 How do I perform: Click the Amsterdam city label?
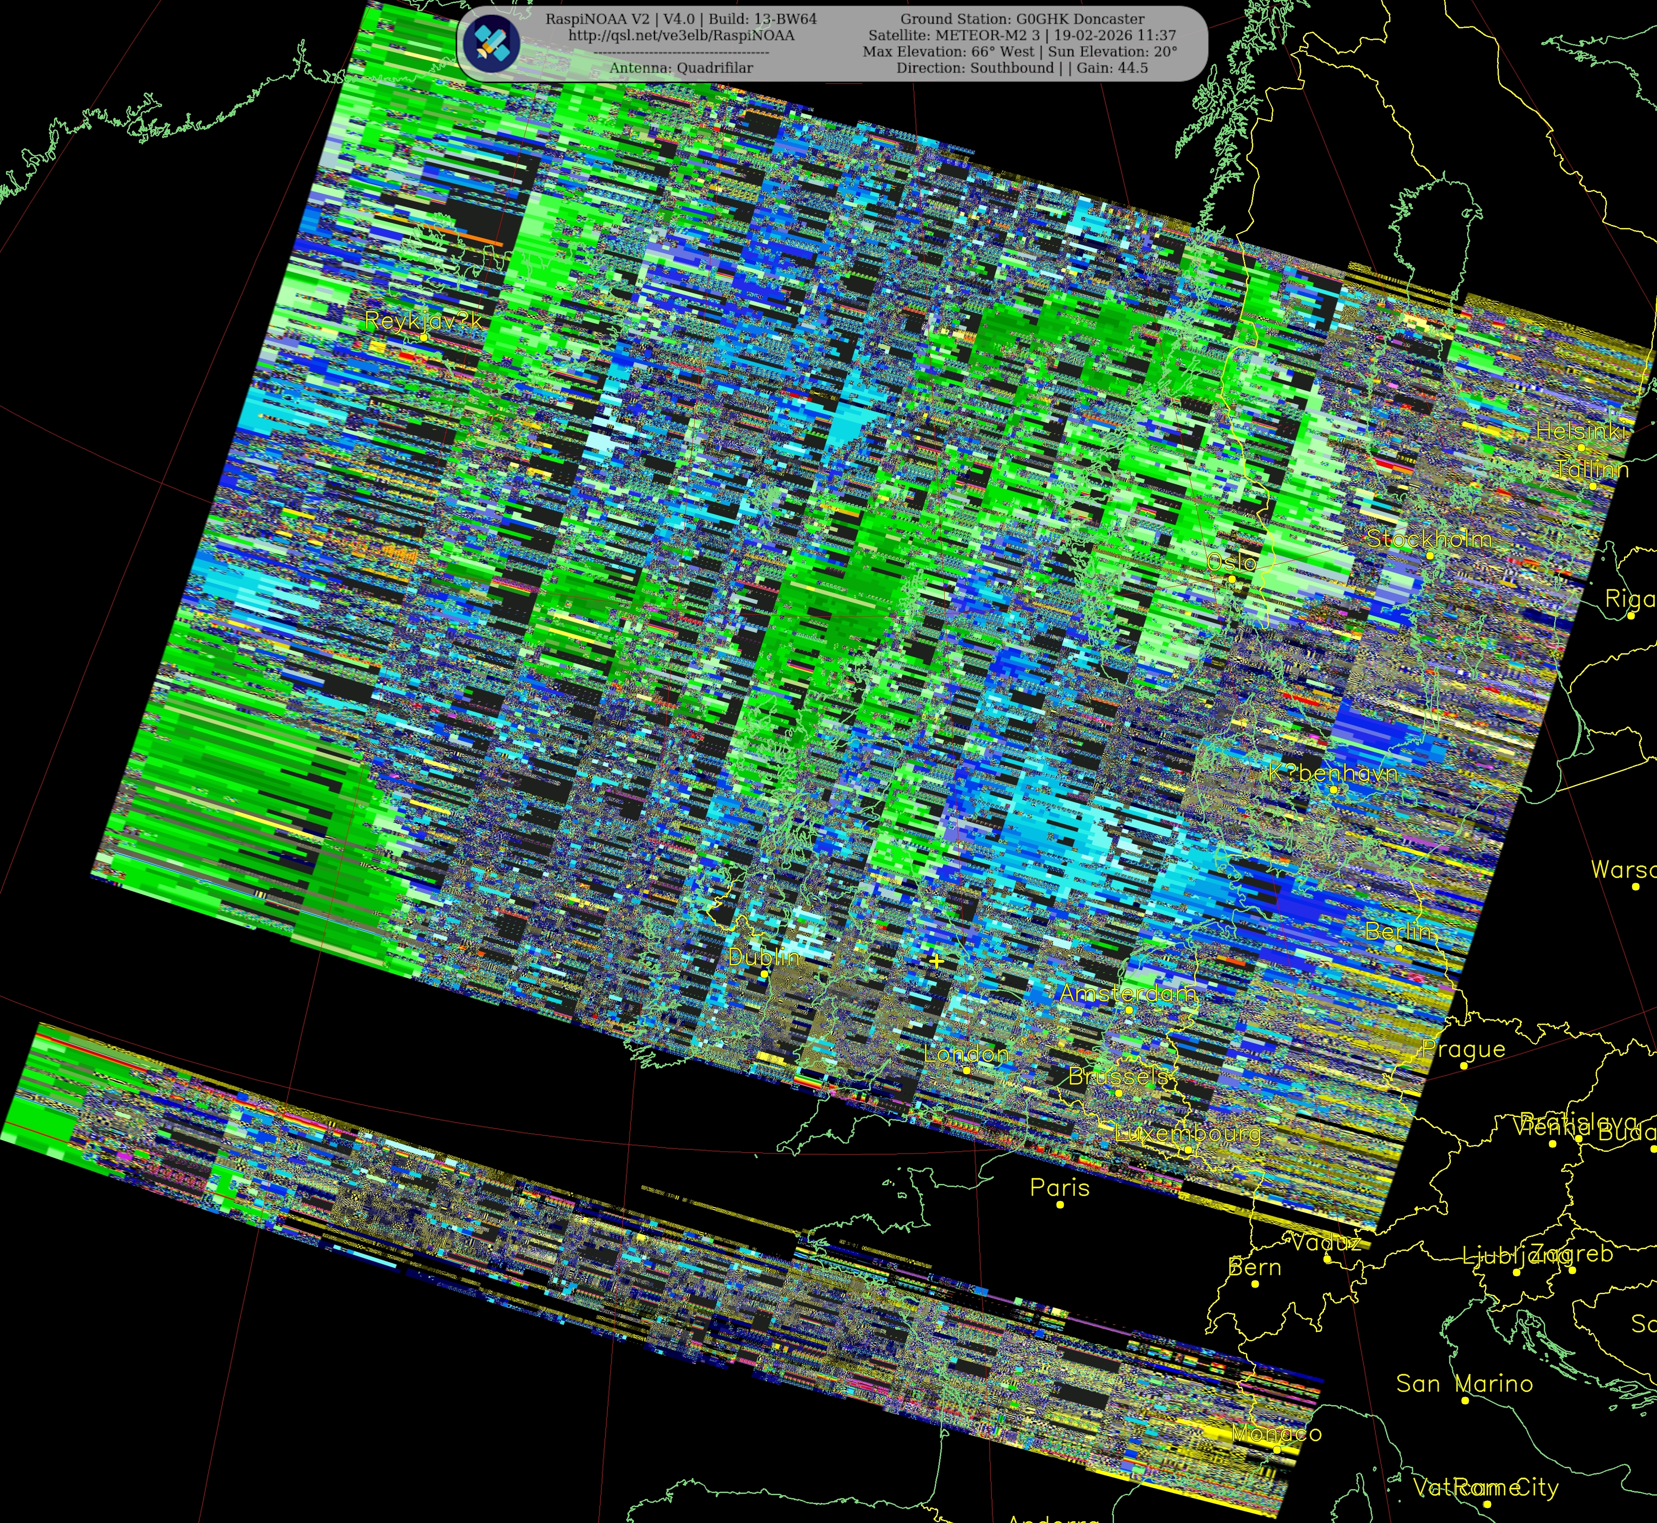coord(1127,994)
